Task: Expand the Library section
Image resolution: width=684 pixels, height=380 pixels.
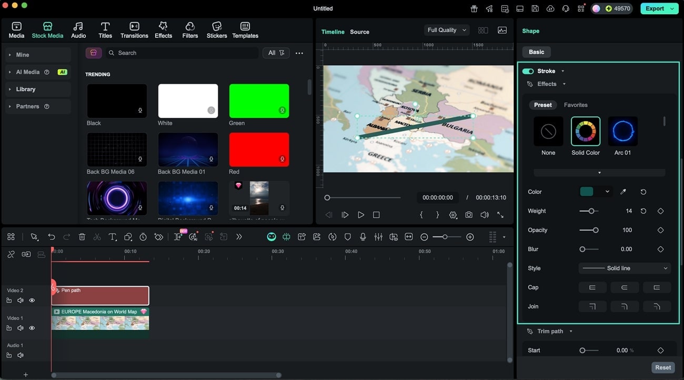Action: point(26,89)
